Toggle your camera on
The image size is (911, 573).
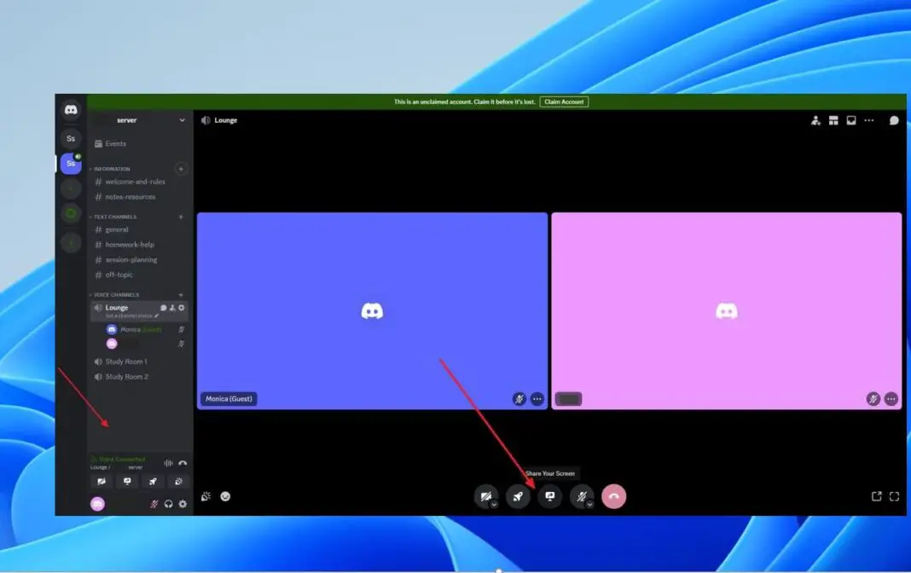point(485,495)
